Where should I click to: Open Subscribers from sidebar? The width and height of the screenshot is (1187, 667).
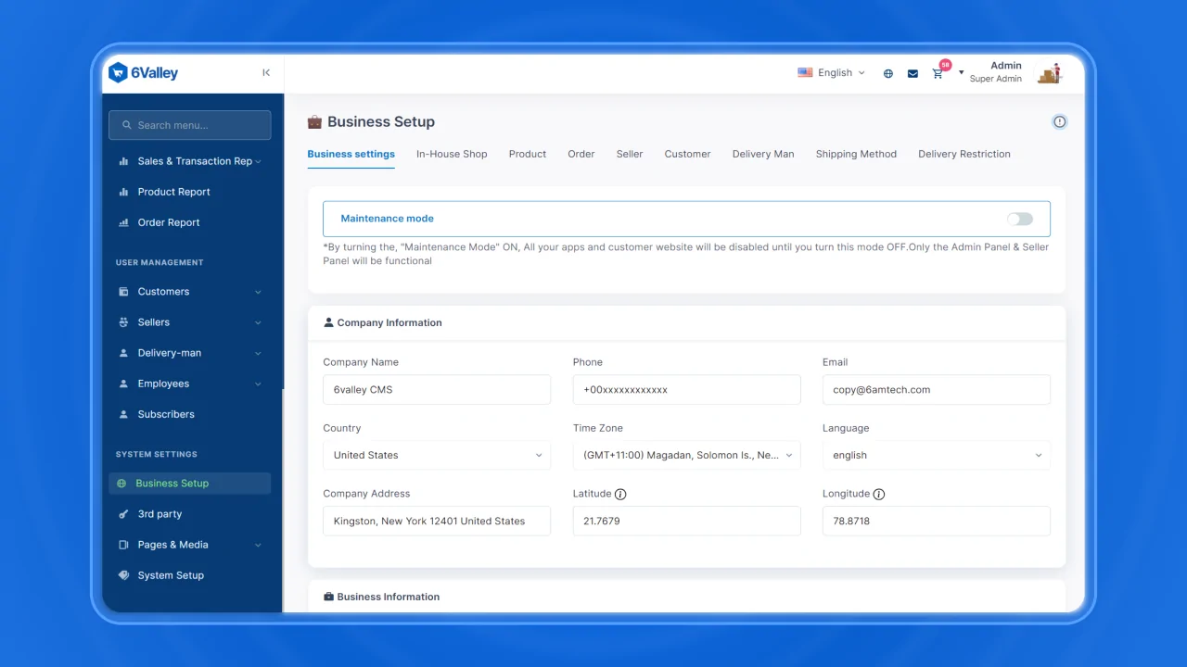coord(166,414)
